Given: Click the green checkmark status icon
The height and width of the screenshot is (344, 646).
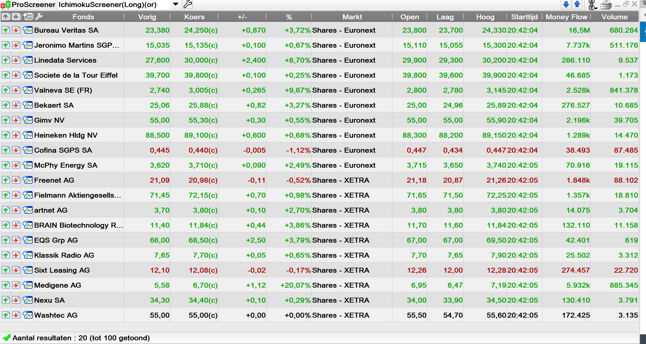Looking at the screenshot, I should (x=6, y=338).
